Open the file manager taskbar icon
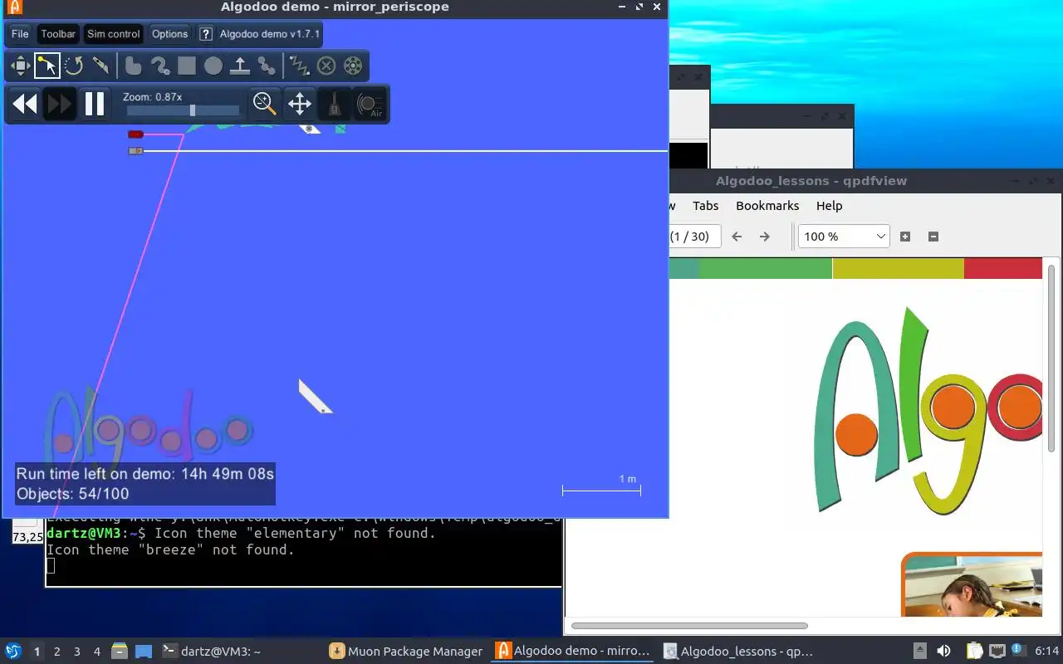The image size is (1063, 664). (120, 652)
